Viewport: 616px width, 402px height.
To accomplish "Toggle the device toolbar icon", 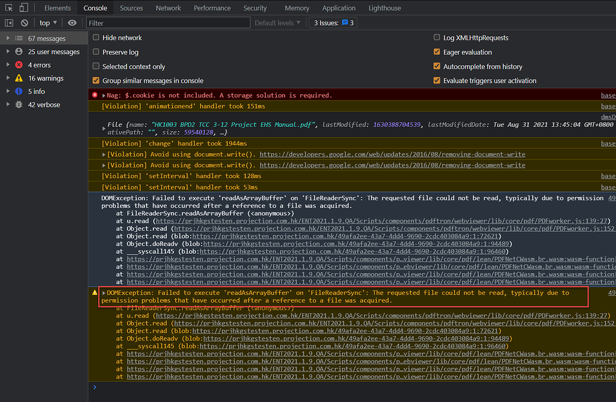I will tap(23, 8).
